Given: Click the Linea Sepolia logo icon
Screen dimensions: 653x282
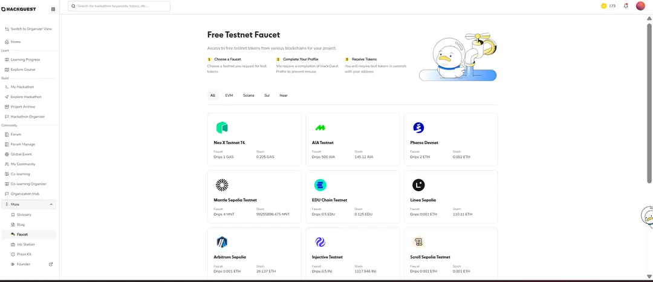Looking at the screenshot, I should [x=418, y=185].
